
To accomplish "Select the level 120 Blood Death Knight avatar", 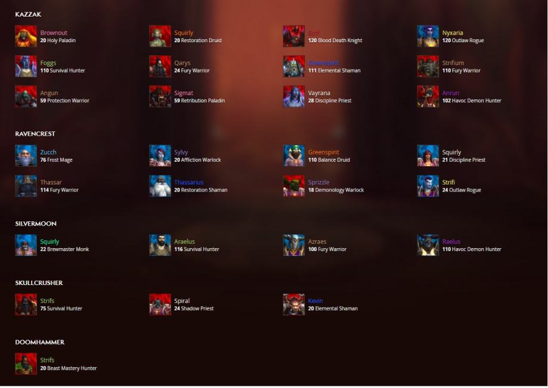I will pos(294,36).
